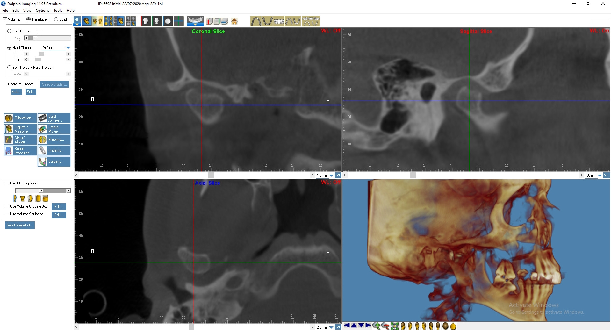Viewport: 611px width, 330px height.
Task: Open the Tools menu
Action: click(58, 11)
